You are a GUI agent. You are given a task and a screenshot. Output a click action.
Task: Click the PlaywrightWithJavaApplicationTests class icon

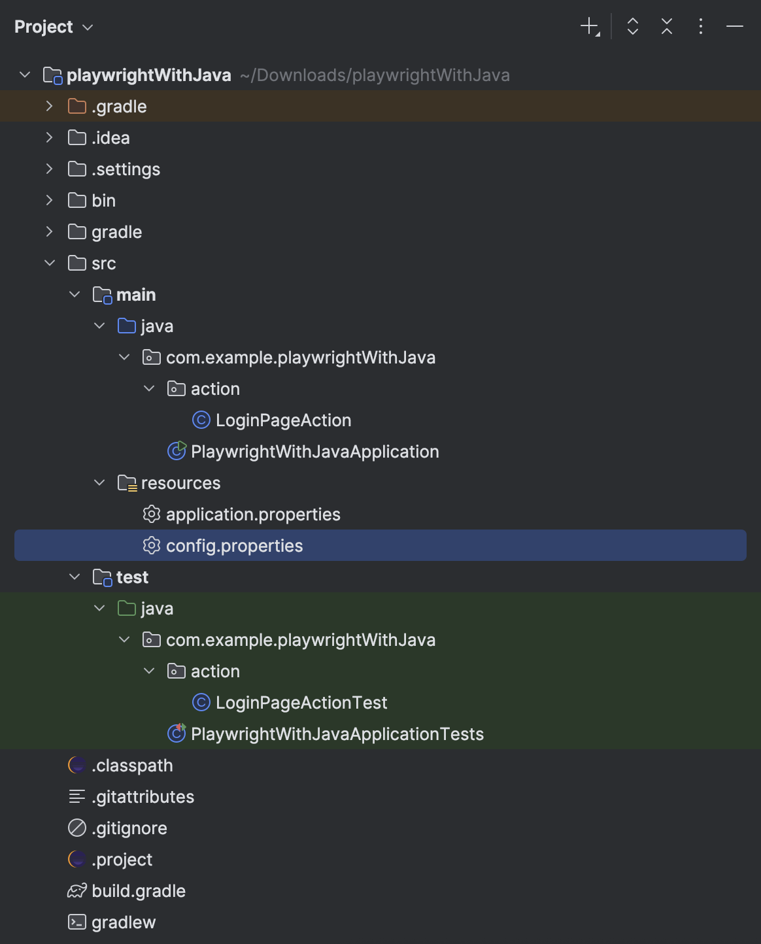pyautogui.click(x=177, y=733)
